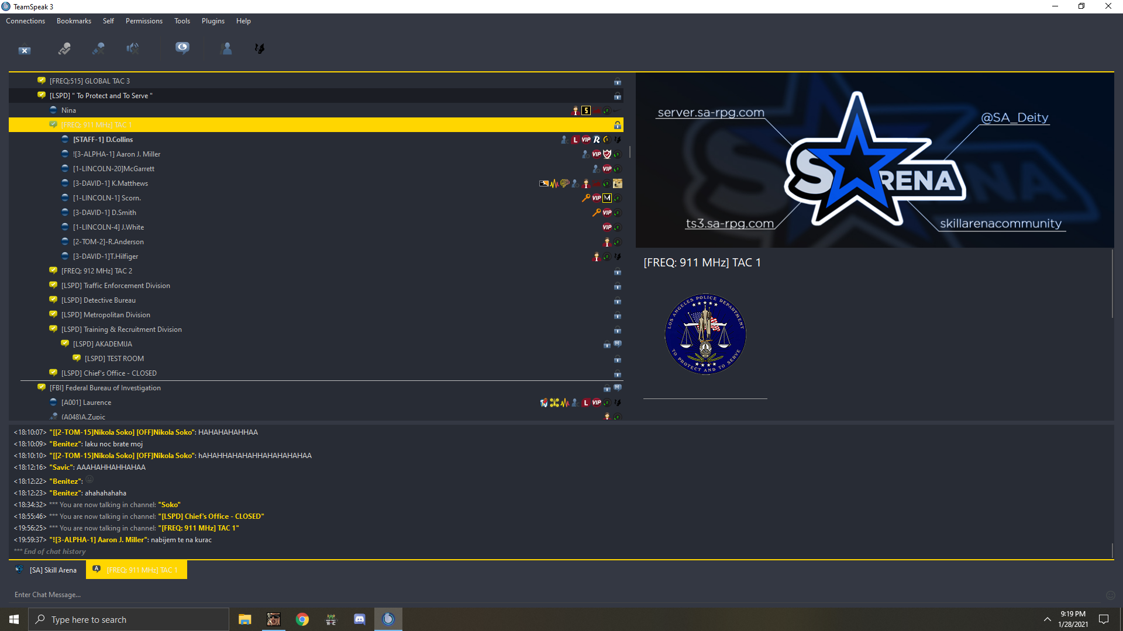Click the S badge on Nina row

(x=586, y=110)
